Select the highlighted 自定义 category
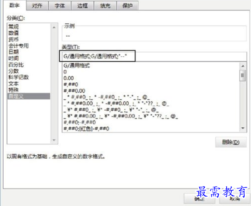The width and height of the screenshot is (251, 206). click(x=29, y=96)
